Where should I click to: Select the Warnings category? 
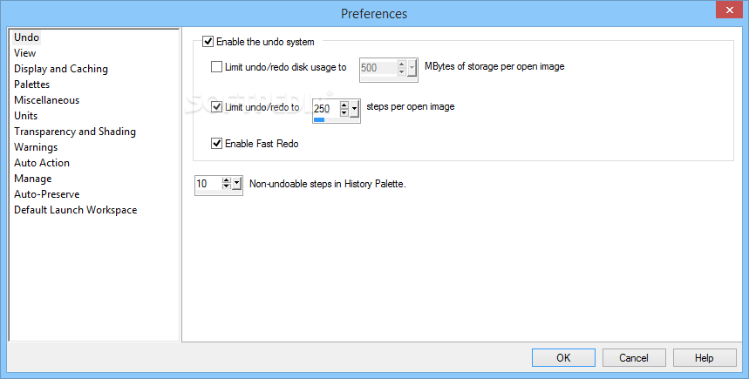point(36,147)
